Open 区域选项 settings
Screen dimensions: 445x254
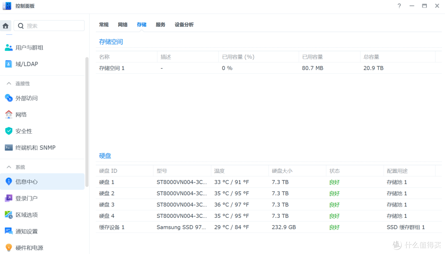click(26, 215)
